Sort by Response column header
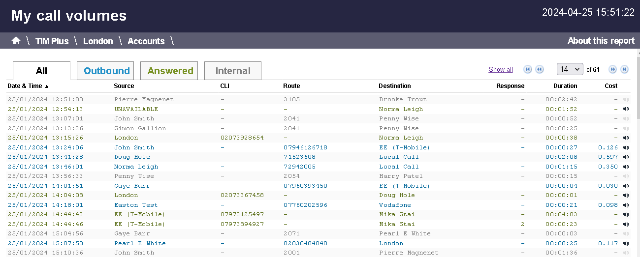Viewport: 640px width, 257px height. pos(511,86)
